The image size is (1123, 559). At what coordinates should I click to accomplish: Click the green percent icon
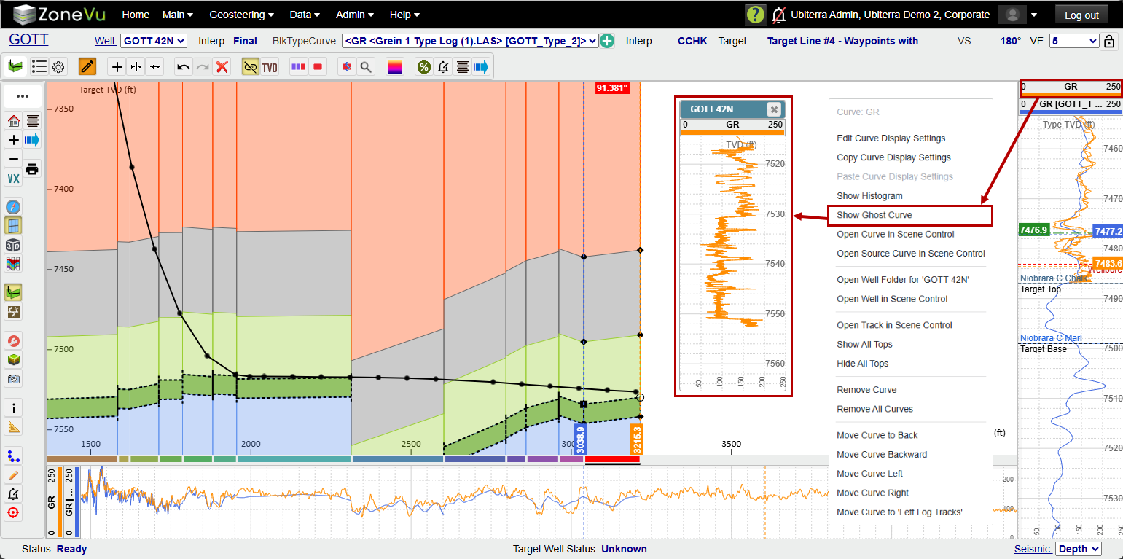point(423,67)
